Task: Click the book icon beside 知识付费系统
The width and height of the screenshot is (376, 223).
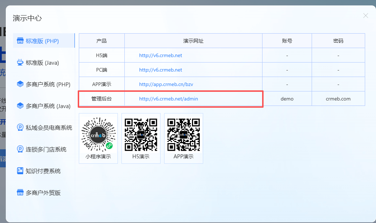Action: (20, 171)
